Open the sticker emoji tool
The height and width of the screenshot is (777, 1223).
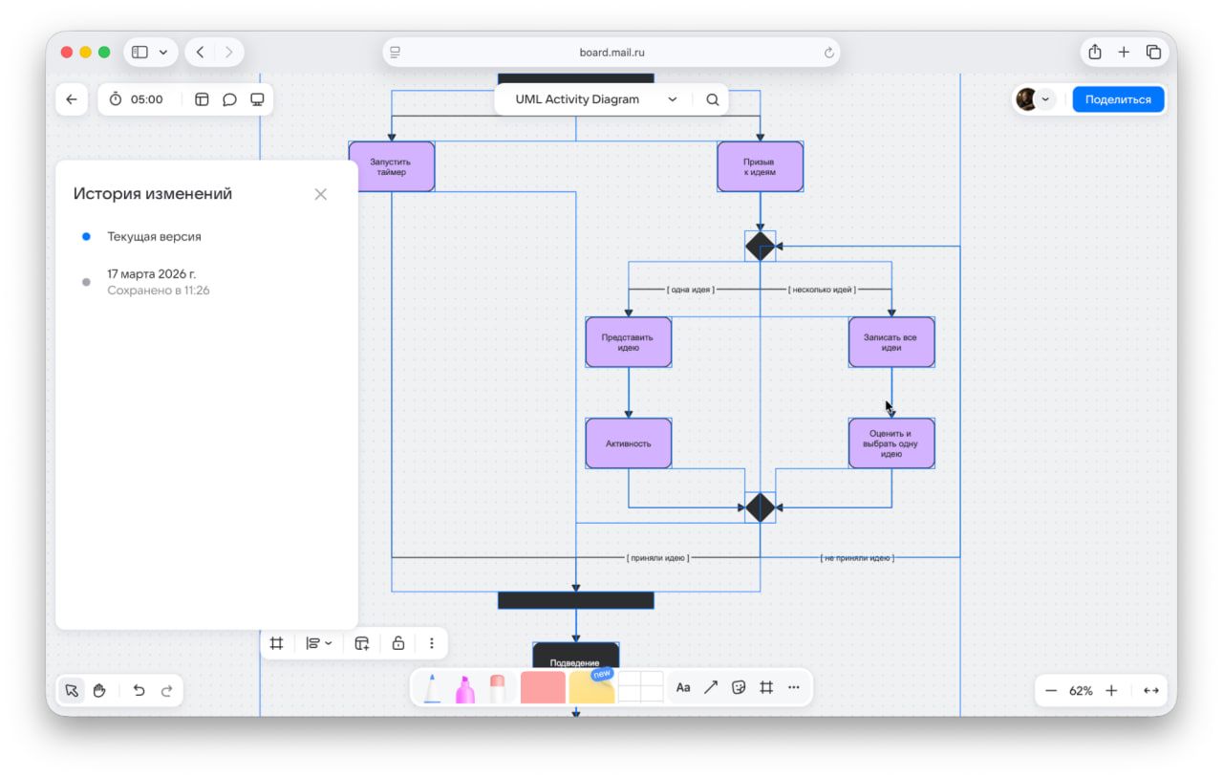(x=738, y=687)
